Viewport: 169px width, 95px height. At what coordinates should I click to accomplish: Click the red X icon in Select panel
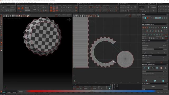(148, 18)
